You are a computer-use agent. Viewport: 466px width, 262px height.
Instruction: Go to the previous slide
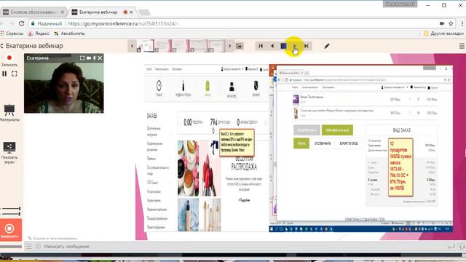[272, 46]
